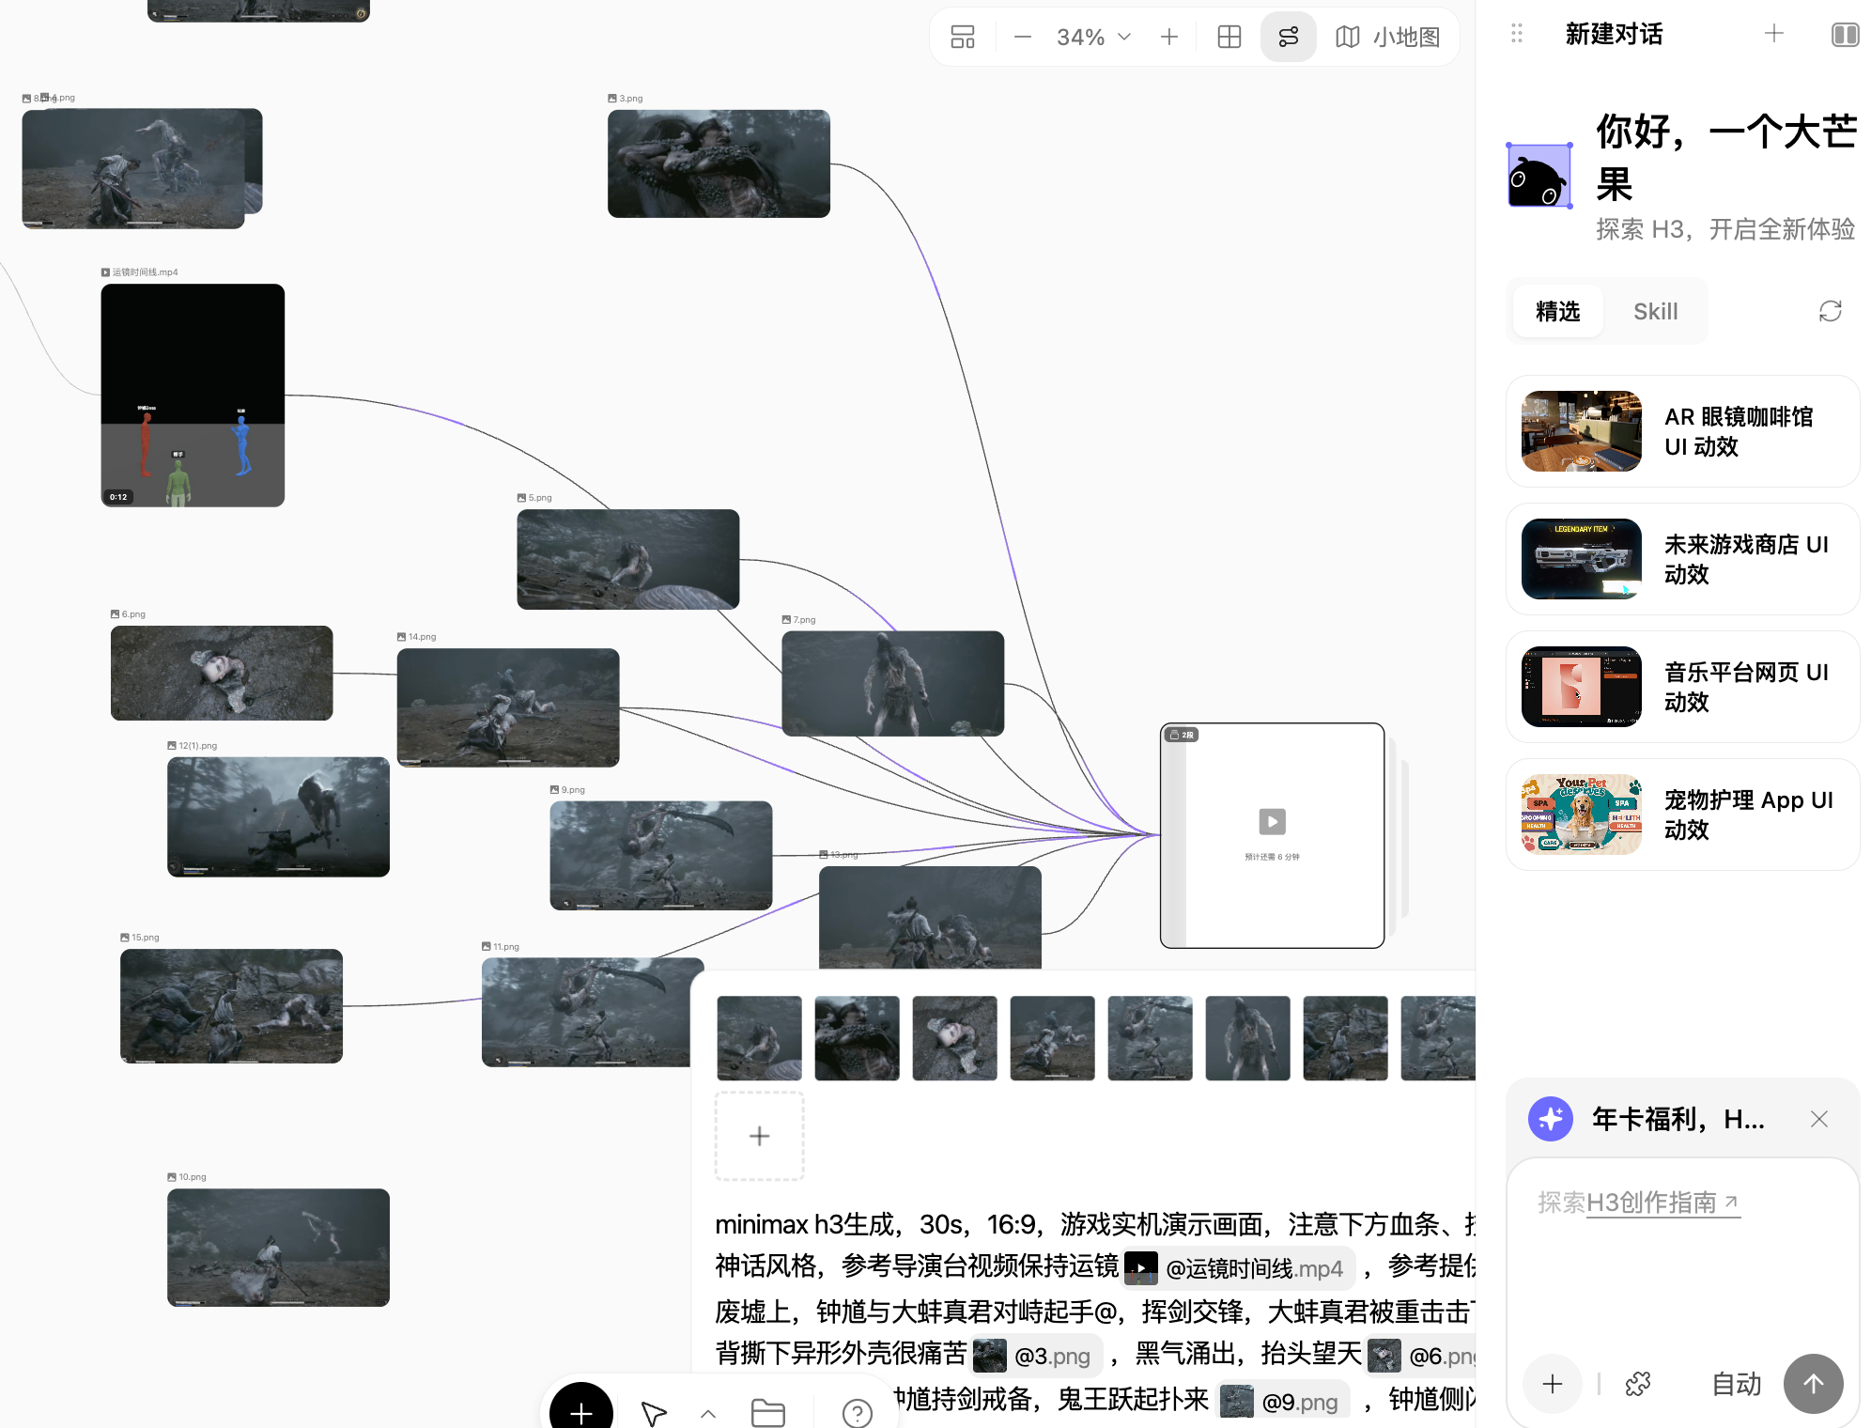Select the 3.png image node
This screenshot has width=1871, height=1428.
pos(719,163)
